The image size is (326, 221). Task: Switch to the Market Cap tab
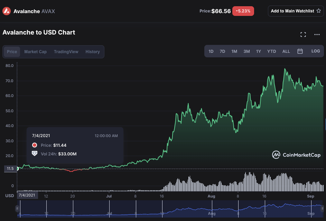(x=35, y=52)
